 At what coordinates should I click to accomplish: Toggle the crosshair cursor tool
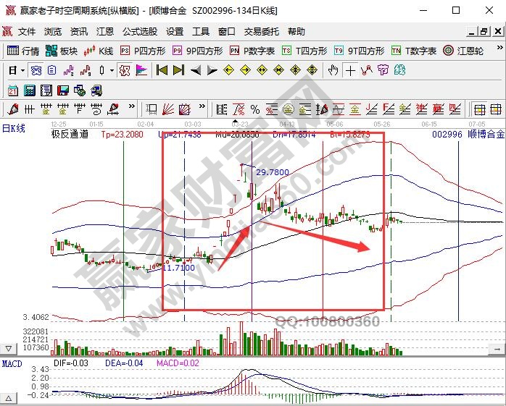351,70
